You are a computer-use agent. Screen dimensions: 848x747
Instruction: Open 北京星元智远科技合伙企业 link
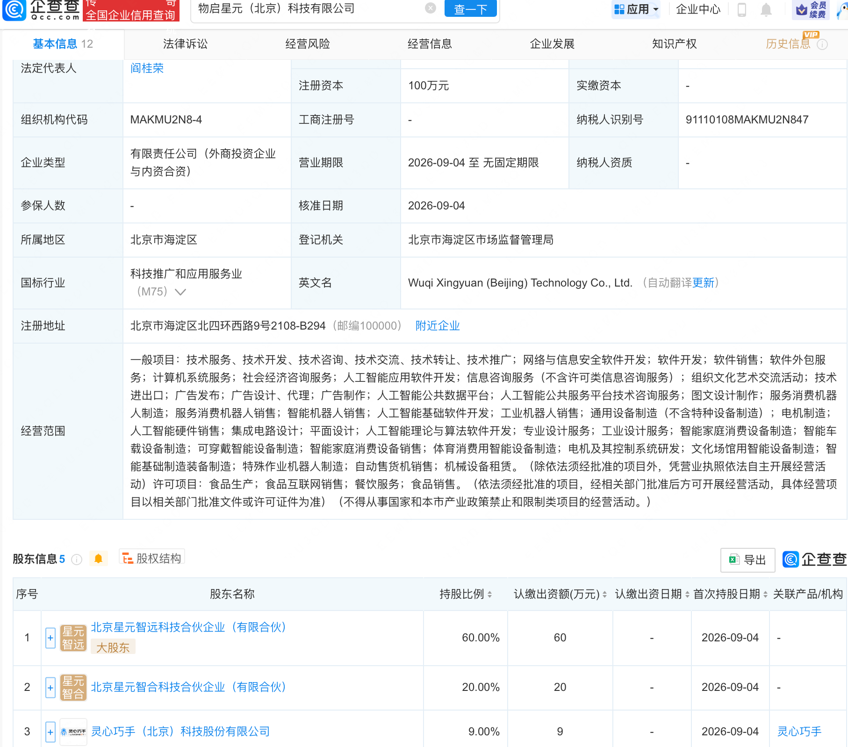(x=188, y=627)
